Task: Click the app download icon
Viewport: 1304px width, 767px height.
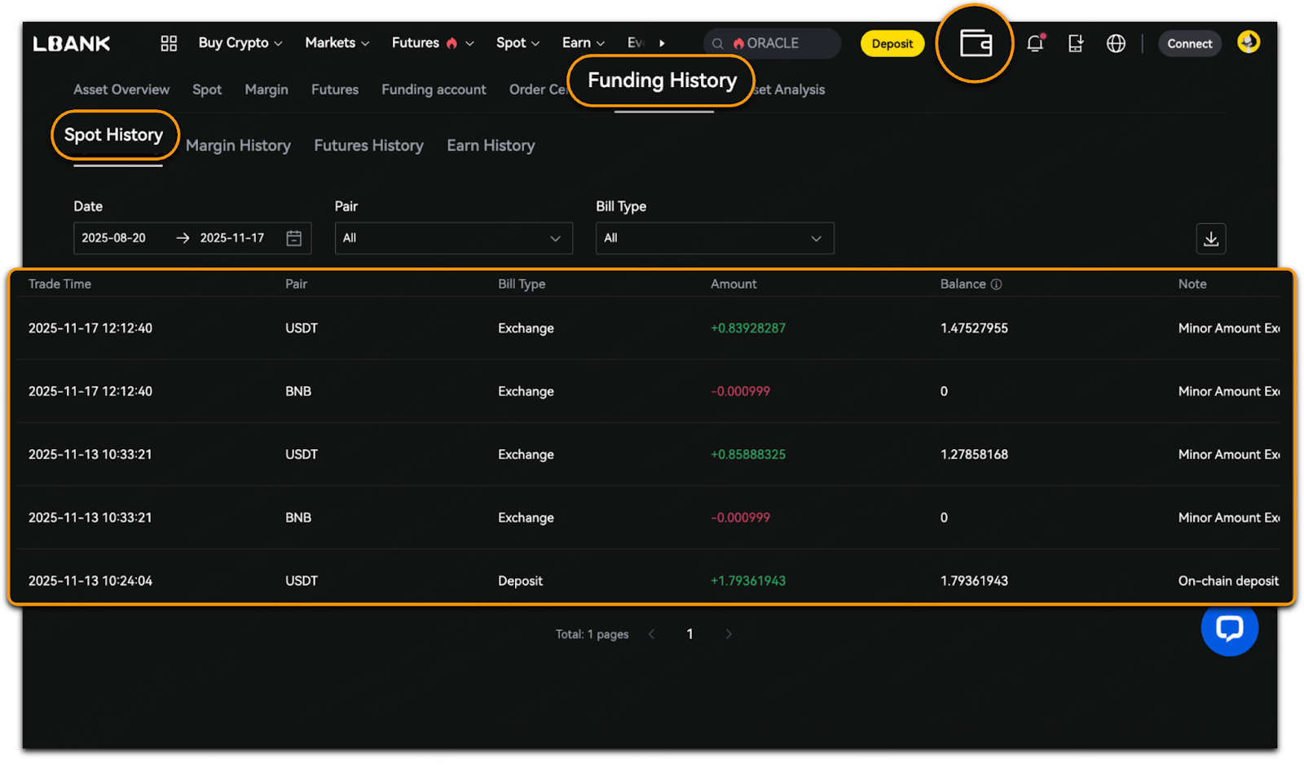Action: click(1075, 43)
